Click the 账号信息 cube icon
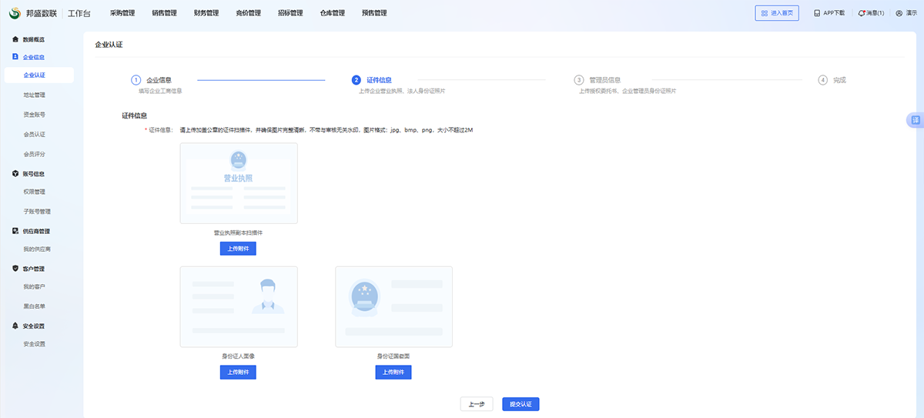Viewport: 924px width, 418px height. [x=15, y=174]
